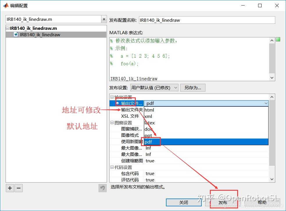This screenshot has width=286, height=211.
Task: Clear the search box using the × icon
Action: click(104, 19)
